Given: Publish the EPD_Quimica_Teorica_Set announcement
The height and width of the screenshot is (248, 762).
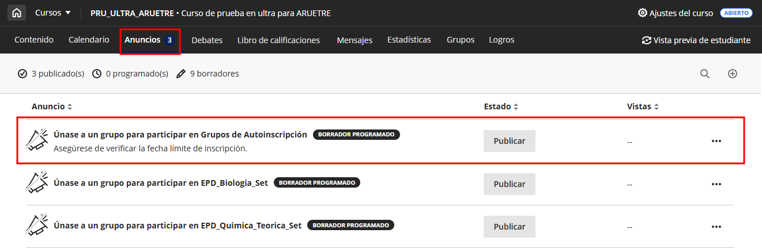Looking at the screenshot, I should (x=509, y=227).
